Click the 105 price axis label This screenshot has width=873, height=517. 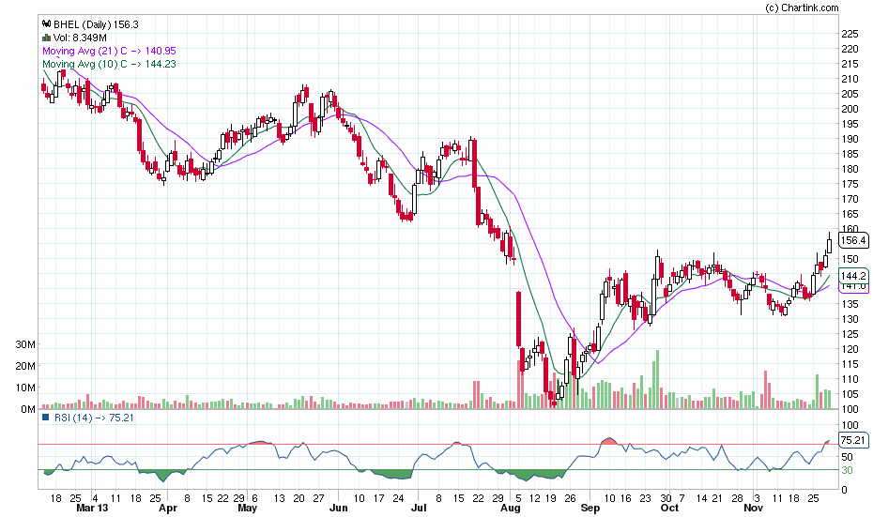pos(850,395)
